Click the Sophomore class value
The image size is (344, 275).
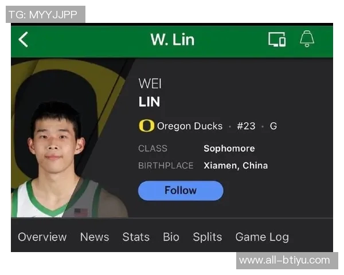[x=229, y=148]
